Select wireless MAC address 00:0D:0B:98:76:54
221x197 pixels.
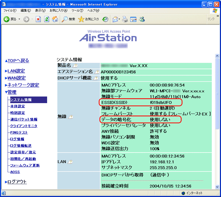click(167, 85)
